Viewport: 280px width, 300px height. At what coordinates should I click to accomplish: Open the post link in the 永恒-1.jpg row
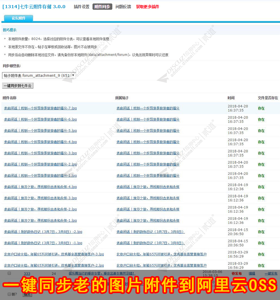148,221
